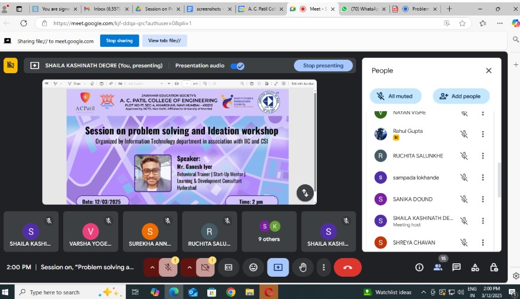Click the 9 others participant tile
520x299 pixels.
[269, 232]
